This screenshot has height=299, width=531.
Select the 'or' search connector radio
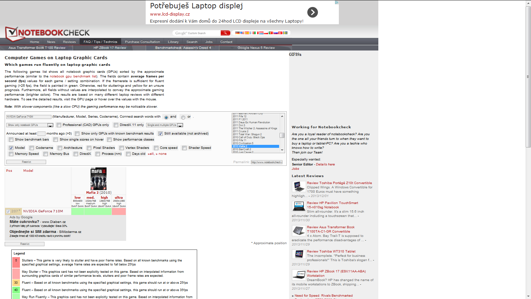tap(183, 117)
